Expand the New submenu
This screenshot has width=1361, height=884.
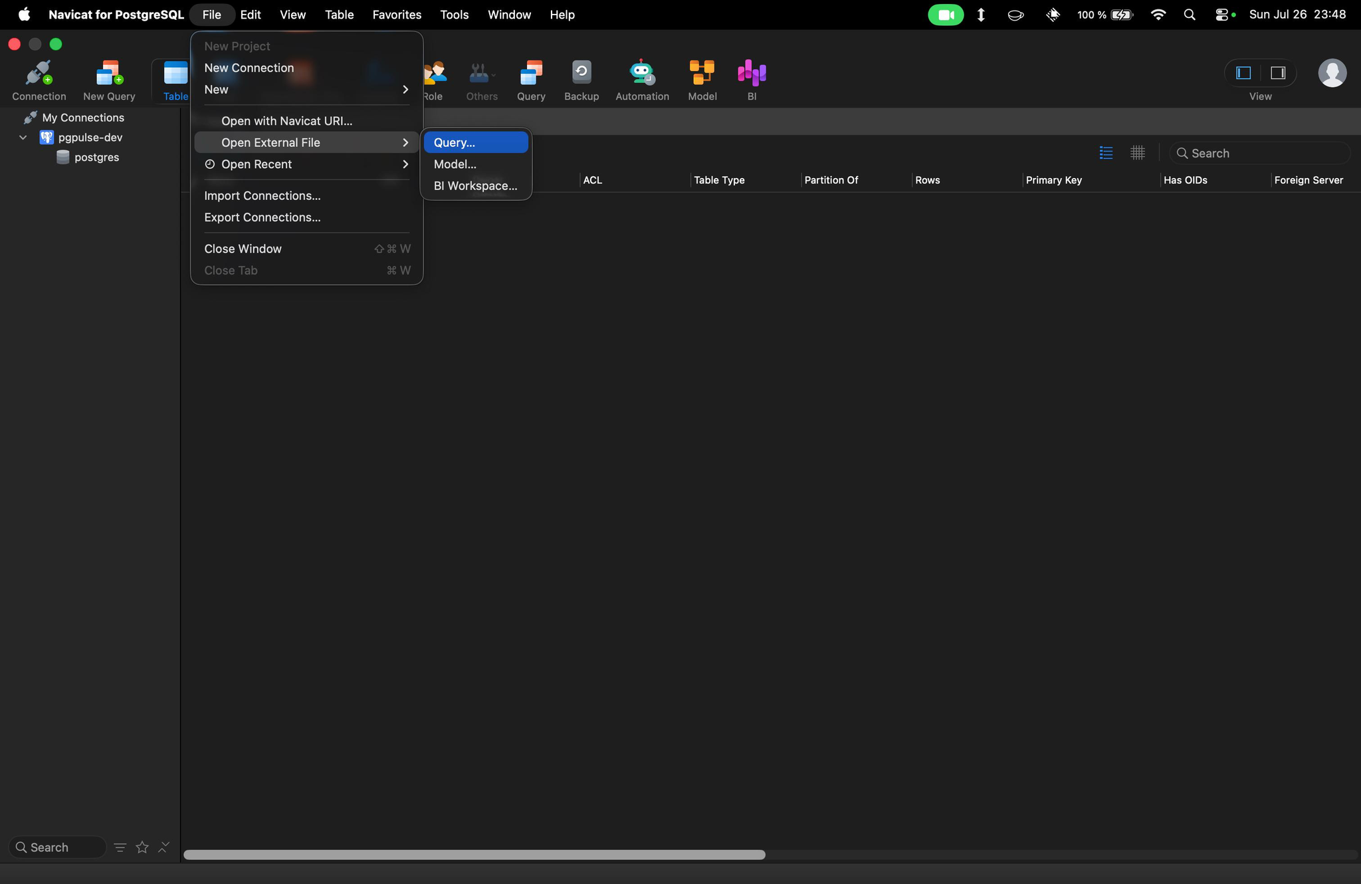click(306, 89)
